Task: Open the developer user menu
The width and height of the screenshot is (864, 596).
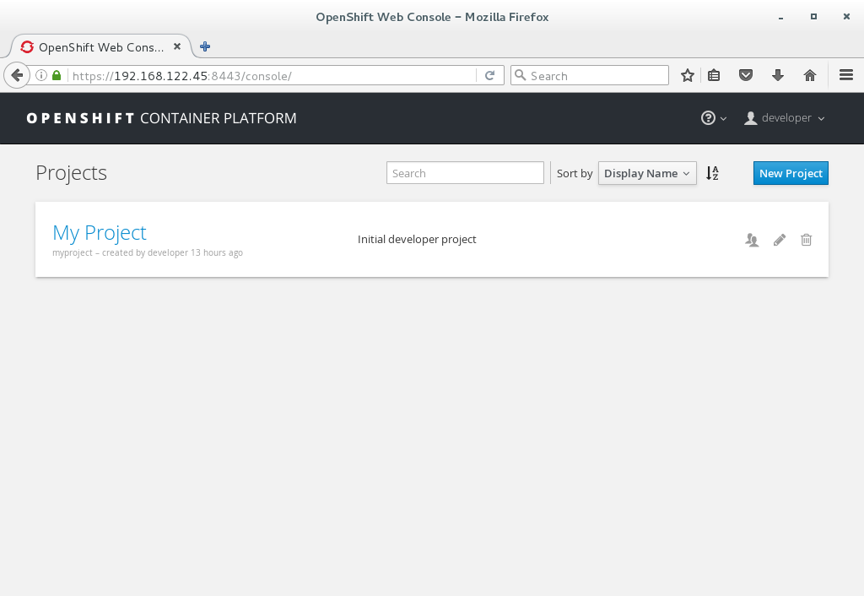Action: (x=785, y=118)
